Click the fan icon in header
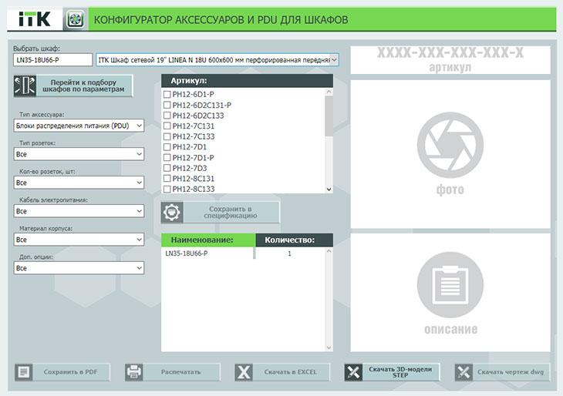563x396 pixels. (x=76, y=19)
